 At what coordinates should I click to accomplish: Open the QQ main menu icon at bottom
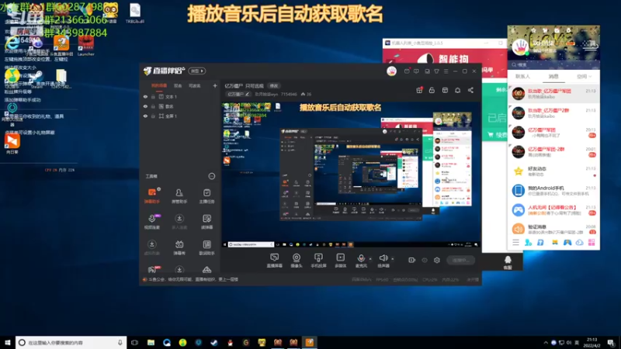coord(515,243)
